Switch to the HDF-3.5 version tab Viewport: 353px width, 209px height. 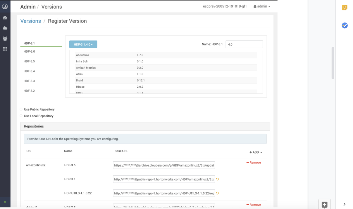[x=29, y=61]
